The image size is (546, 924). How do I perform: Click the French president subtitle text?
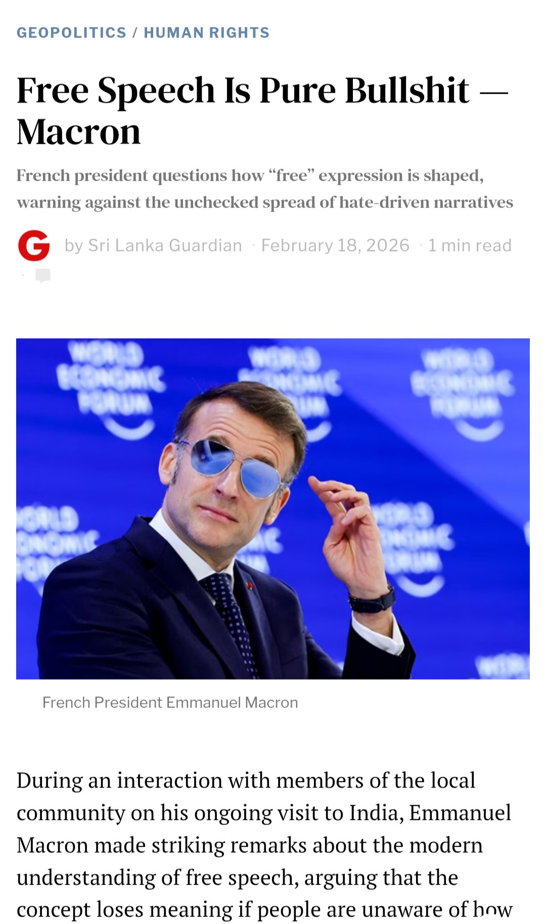pos(265,189)
